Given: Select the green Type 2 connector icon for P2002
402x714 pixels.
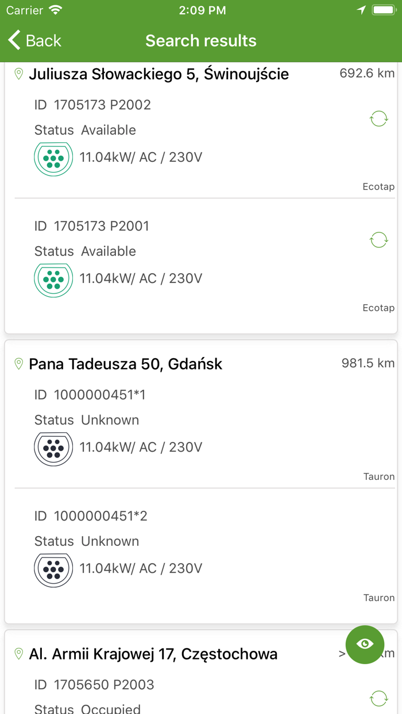Looking at the screenshot, I should 53,158.
